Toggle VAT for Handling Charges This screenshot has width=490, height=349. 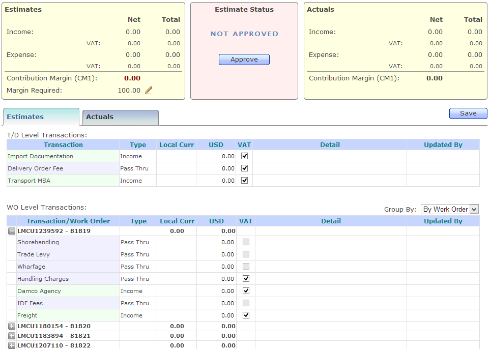(x=246, y=278)
